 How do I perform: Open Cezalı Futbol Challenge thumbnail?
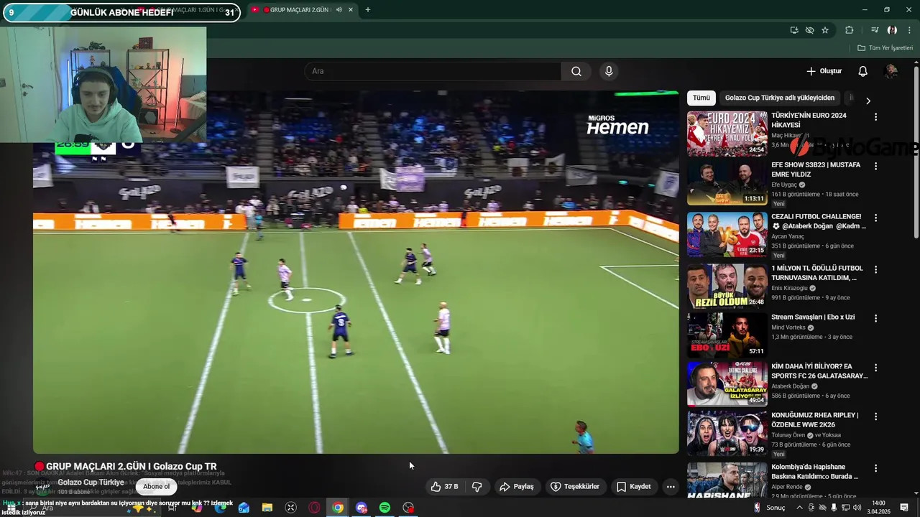pyautogui.click(x=727, y=234)
